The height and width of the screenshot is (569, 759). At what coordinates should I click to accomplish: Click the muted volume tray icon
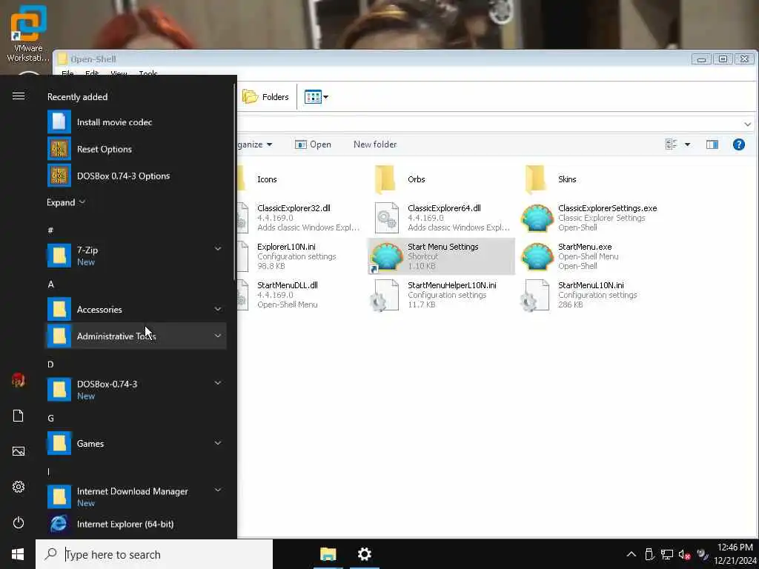click(x=684, y=554)
